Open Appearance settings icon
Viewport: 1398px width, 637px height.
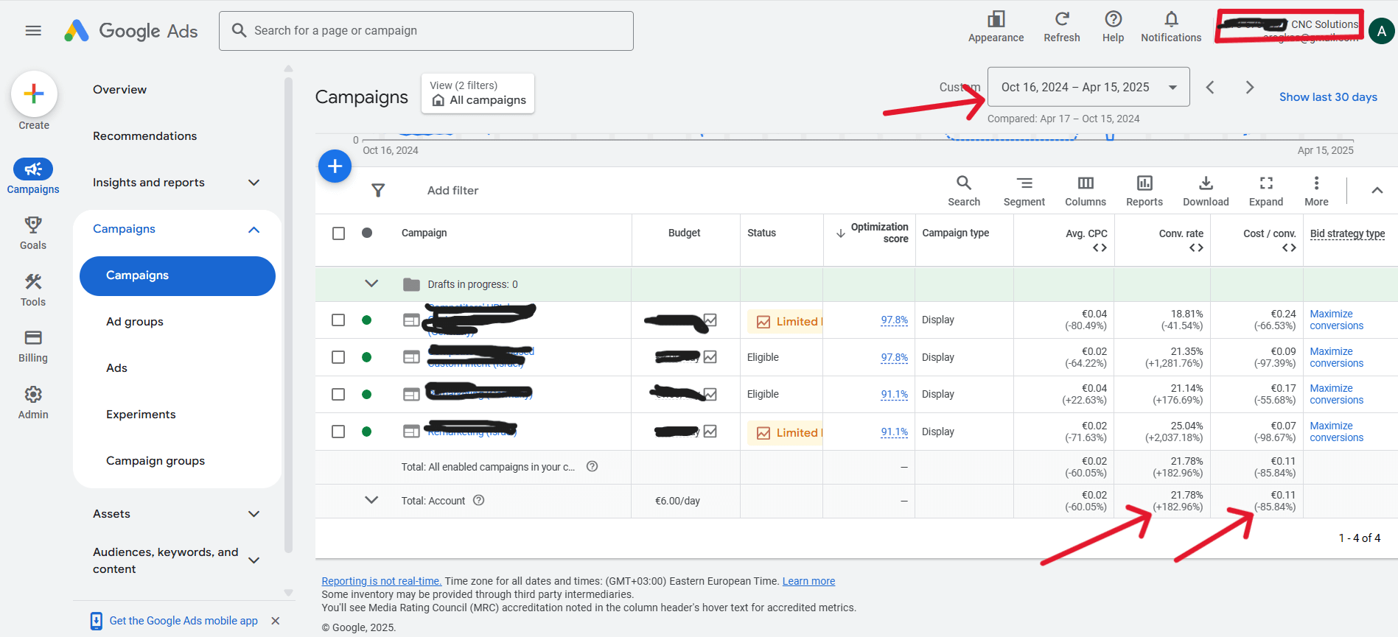click(x=996, y=27)
